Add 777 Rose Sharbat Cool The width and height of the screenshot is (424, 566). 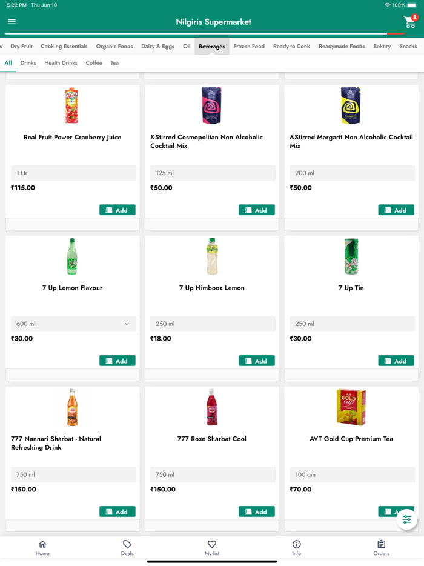click(x=257, y=512)
